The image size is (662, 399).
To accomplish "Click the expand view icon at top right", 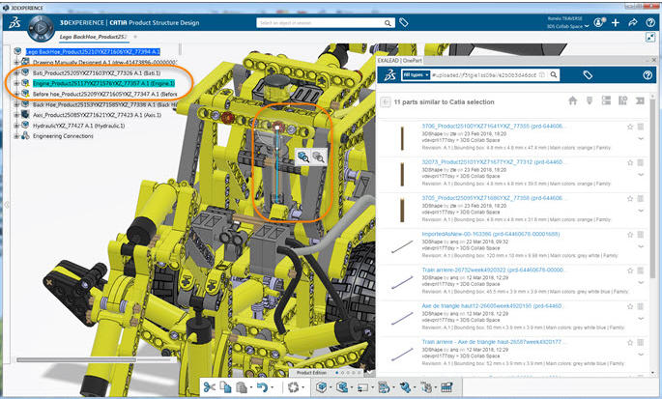I will click(650, 38).
